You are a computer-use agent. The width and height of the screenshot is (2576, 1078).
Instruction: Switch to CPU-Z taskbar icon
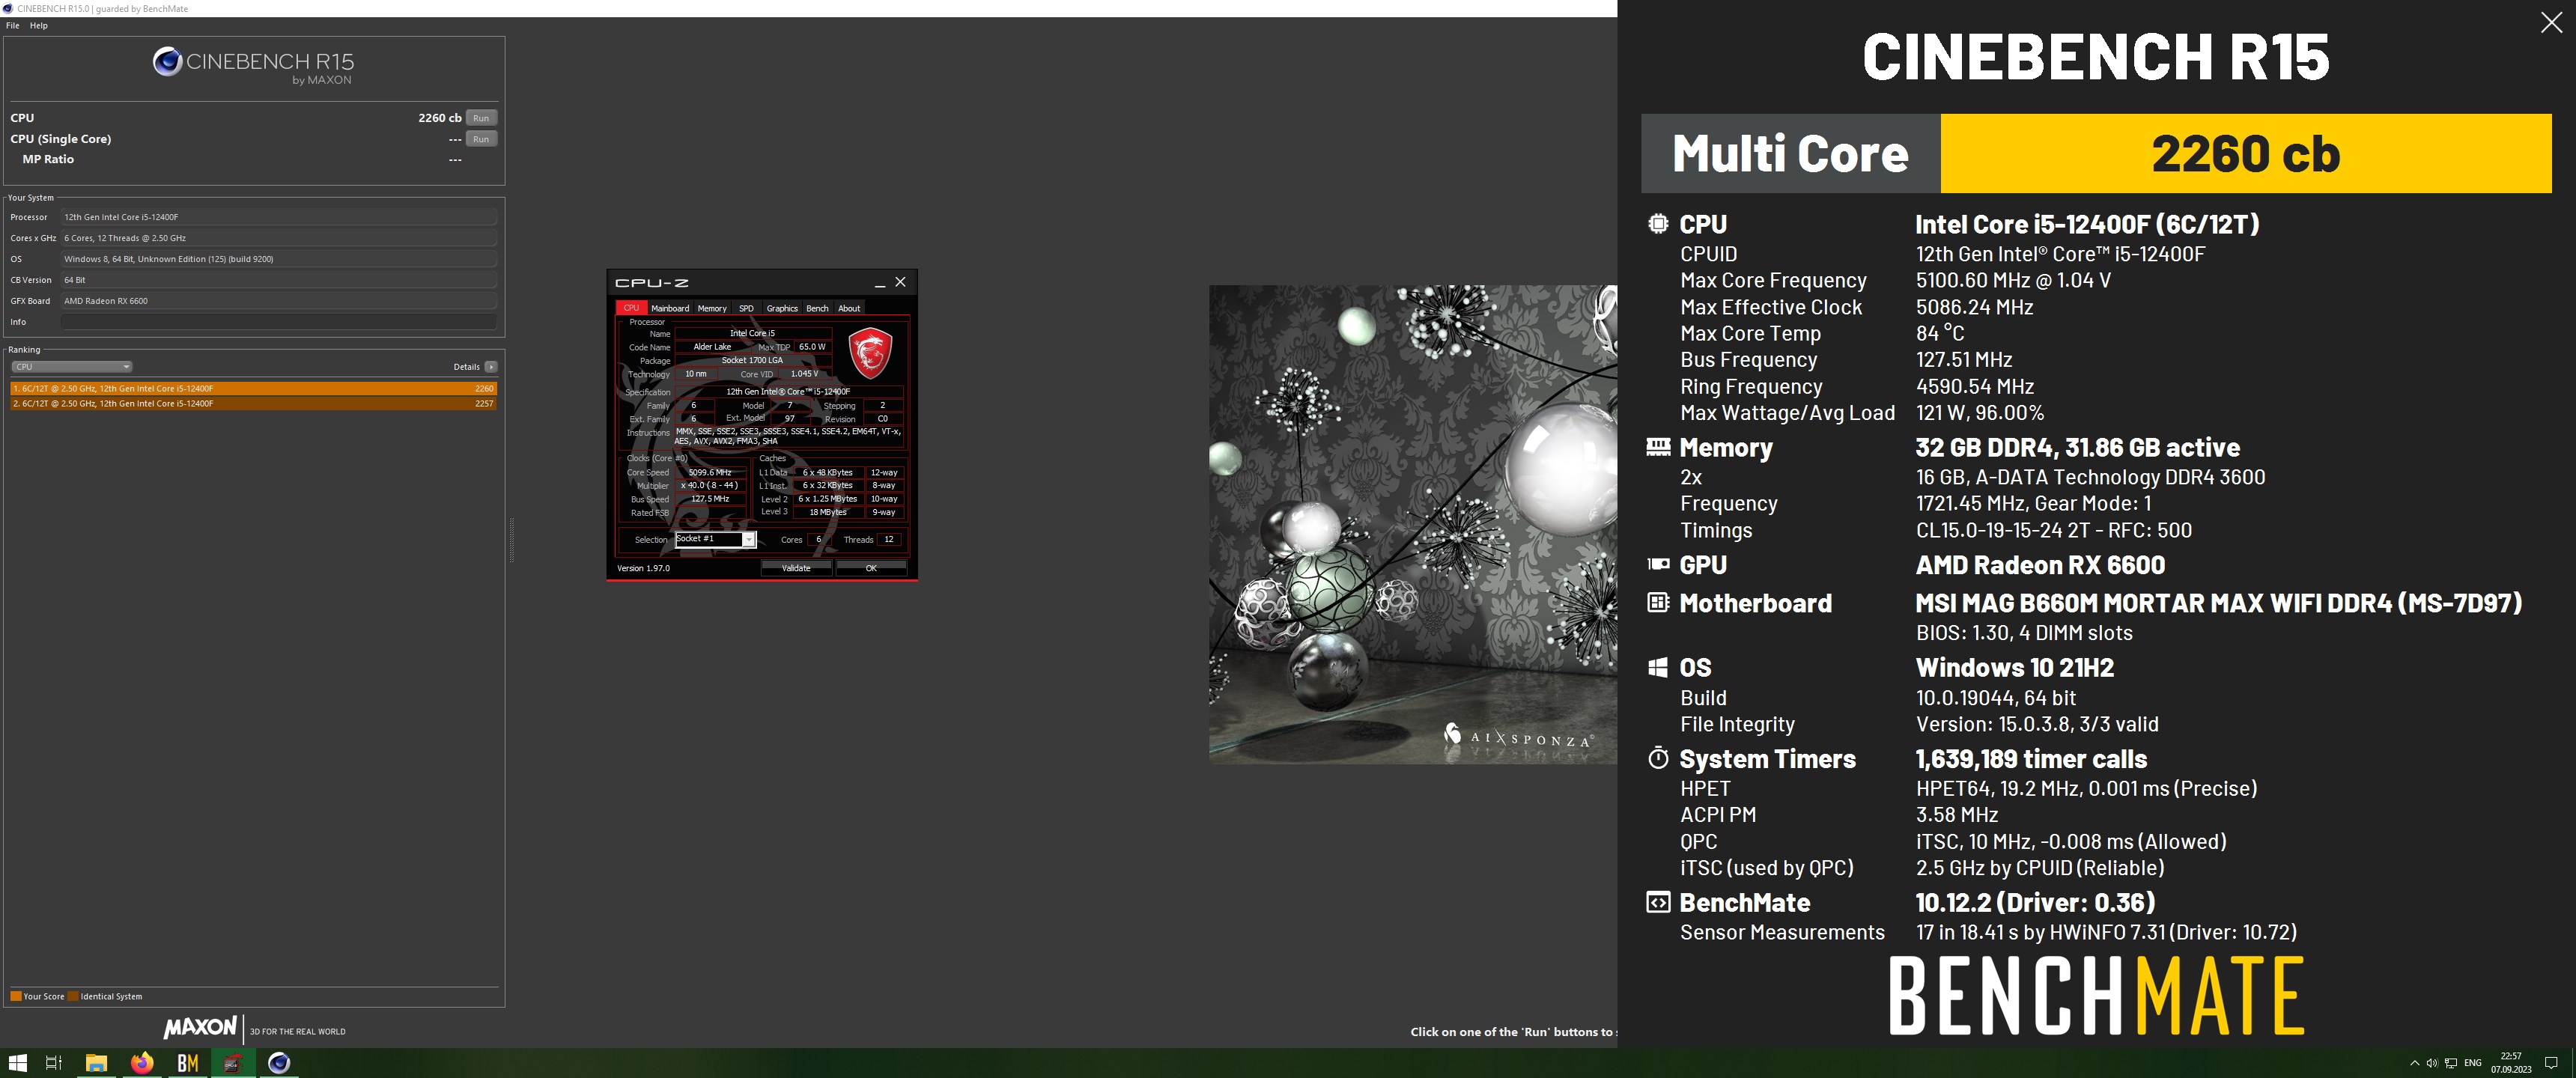[233, 1063]
